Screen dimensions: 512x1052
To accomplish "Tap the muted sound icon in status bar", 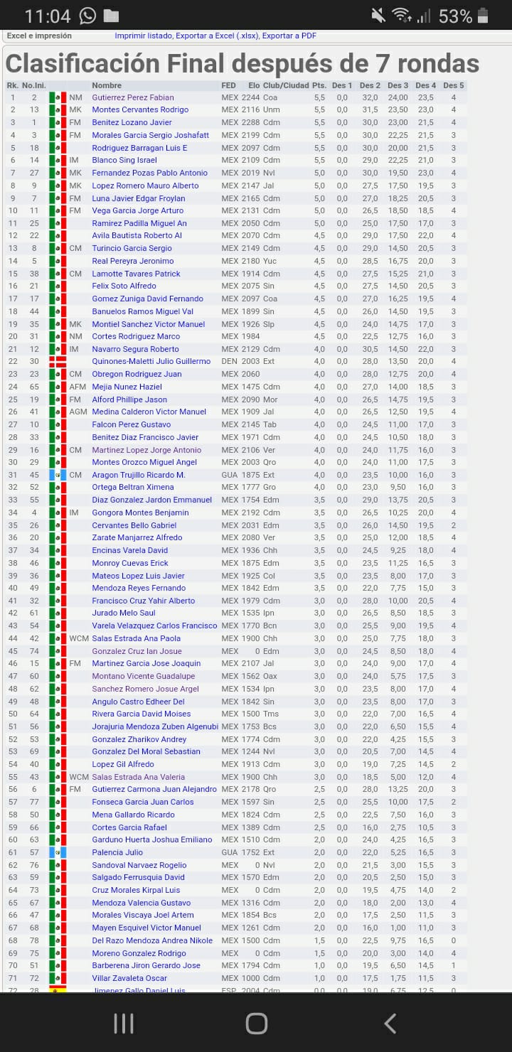I will [x=378, y=16].
